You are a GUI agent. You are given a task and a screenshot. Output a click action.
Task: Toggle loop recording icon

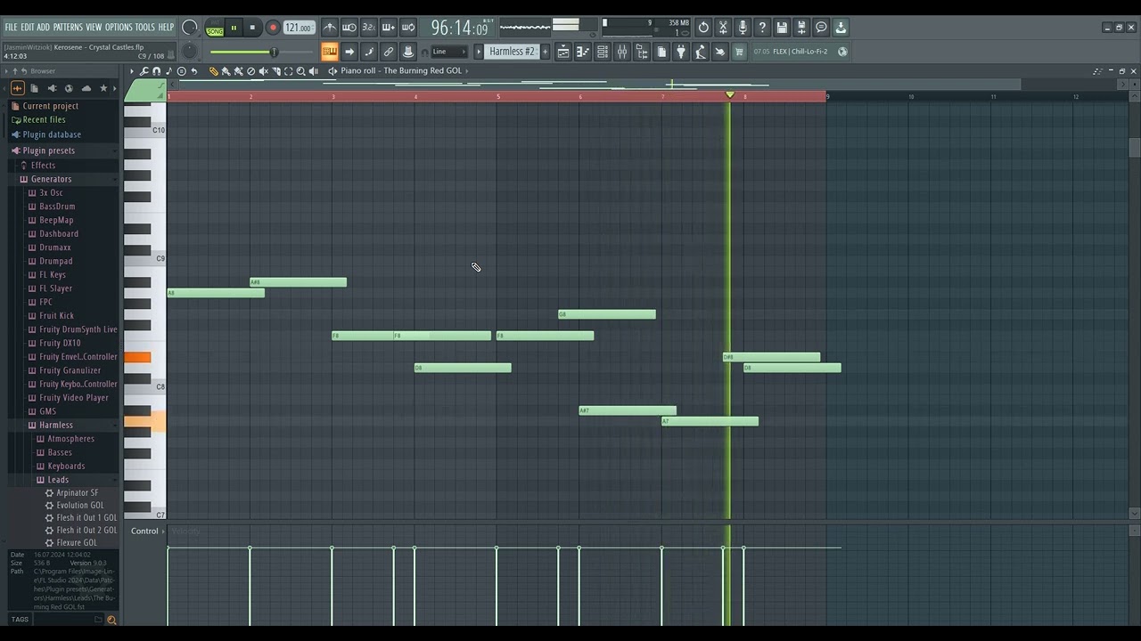408,28
